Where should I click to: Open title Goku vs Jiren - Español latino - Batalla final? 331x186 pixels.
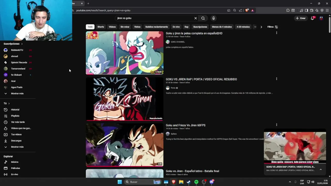pyautogui.click(x=192, y=171)
